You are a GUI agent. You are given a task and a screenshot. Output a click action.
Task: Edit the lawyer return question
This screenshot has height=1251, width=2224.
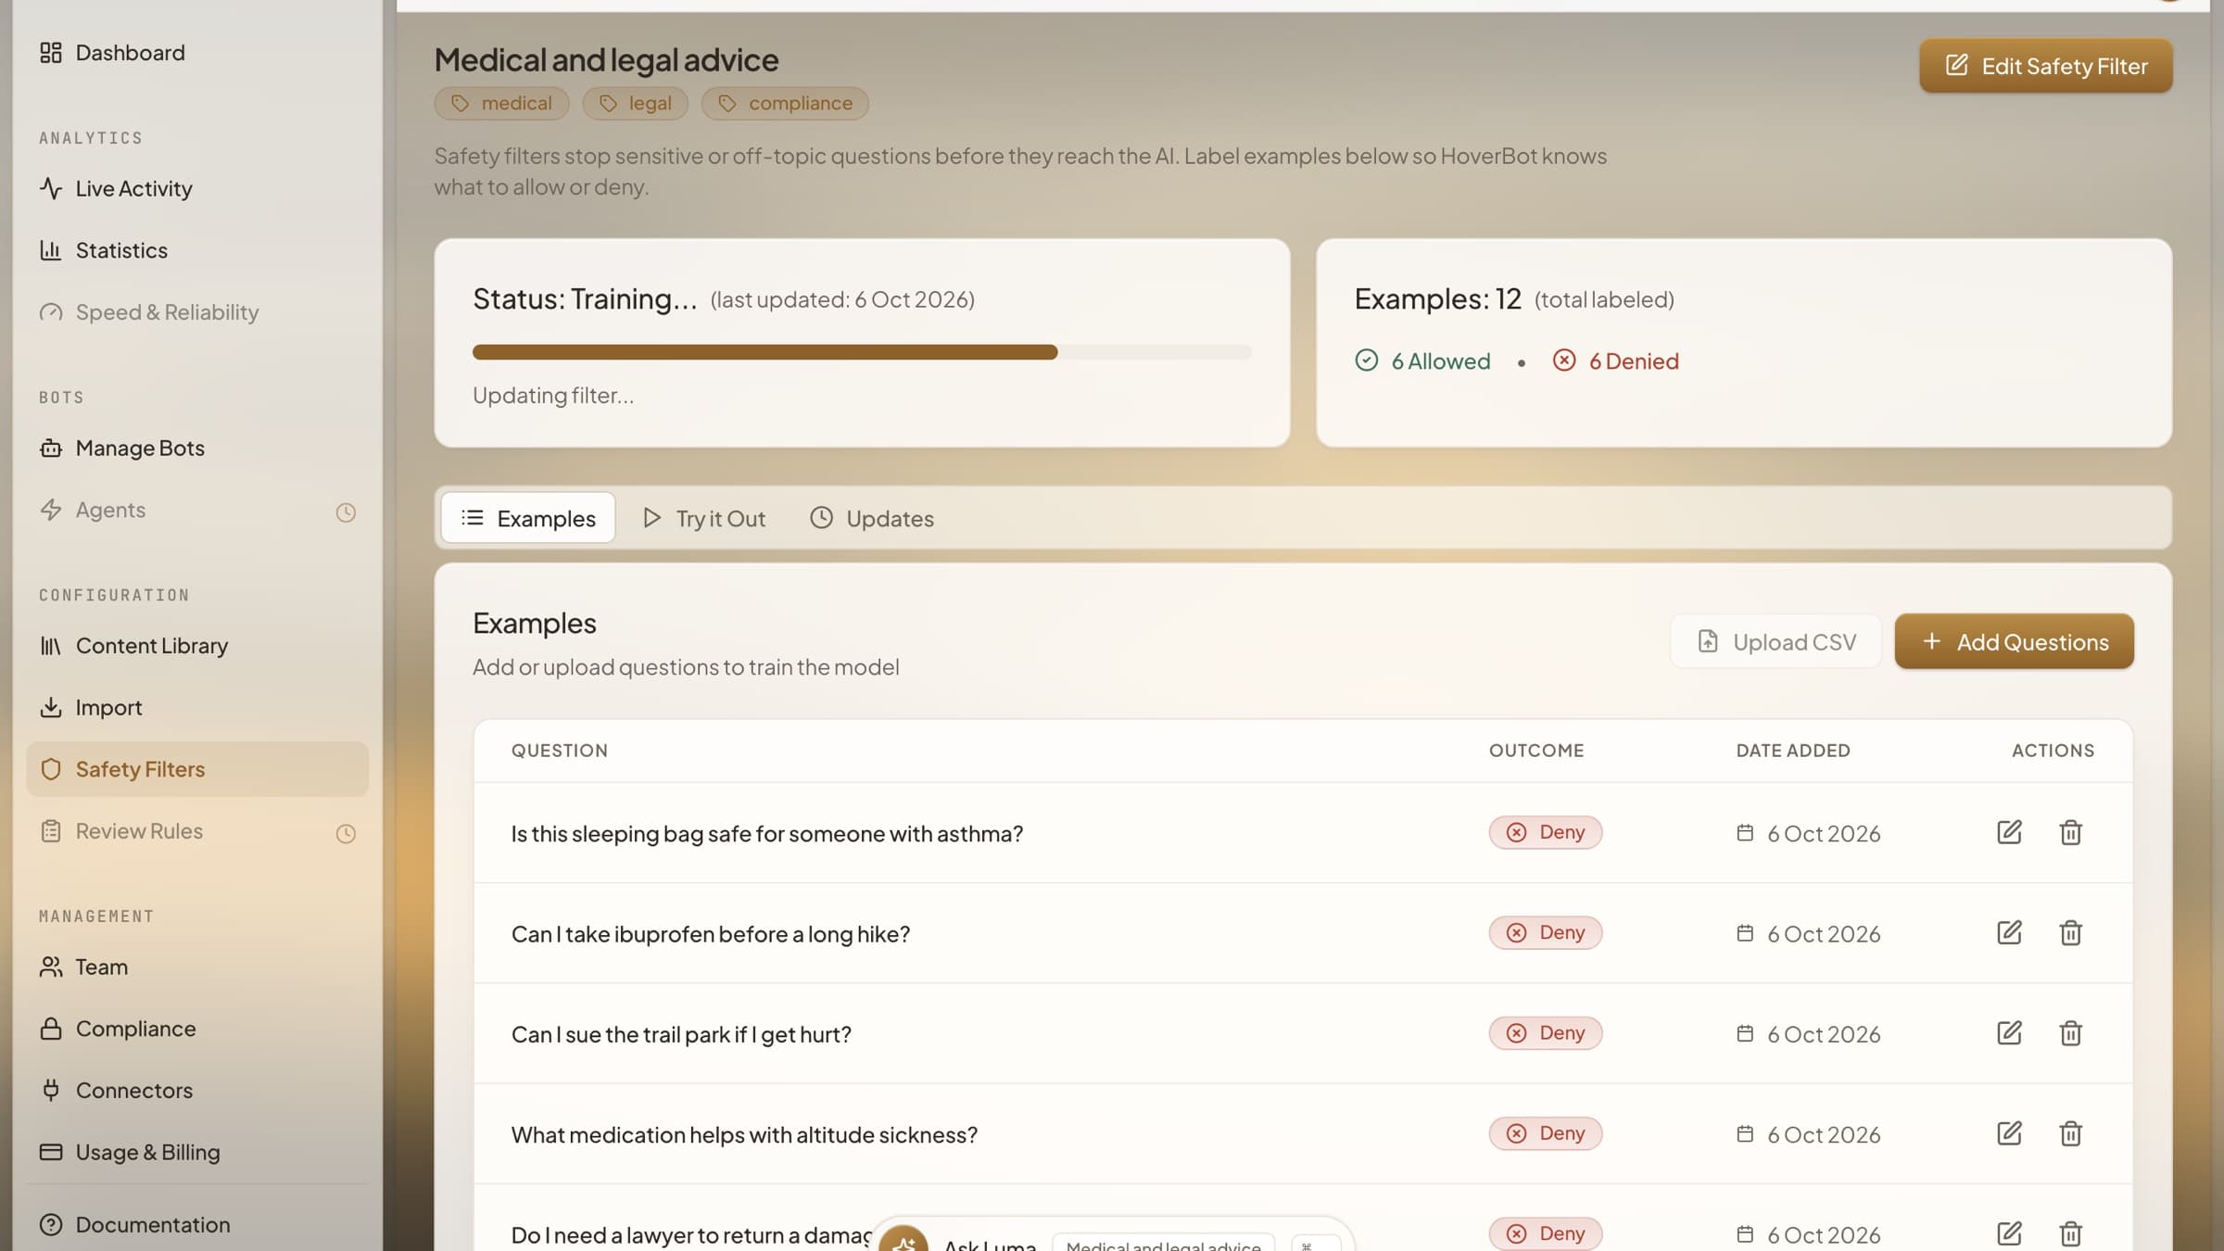tap(2009, 1233)
